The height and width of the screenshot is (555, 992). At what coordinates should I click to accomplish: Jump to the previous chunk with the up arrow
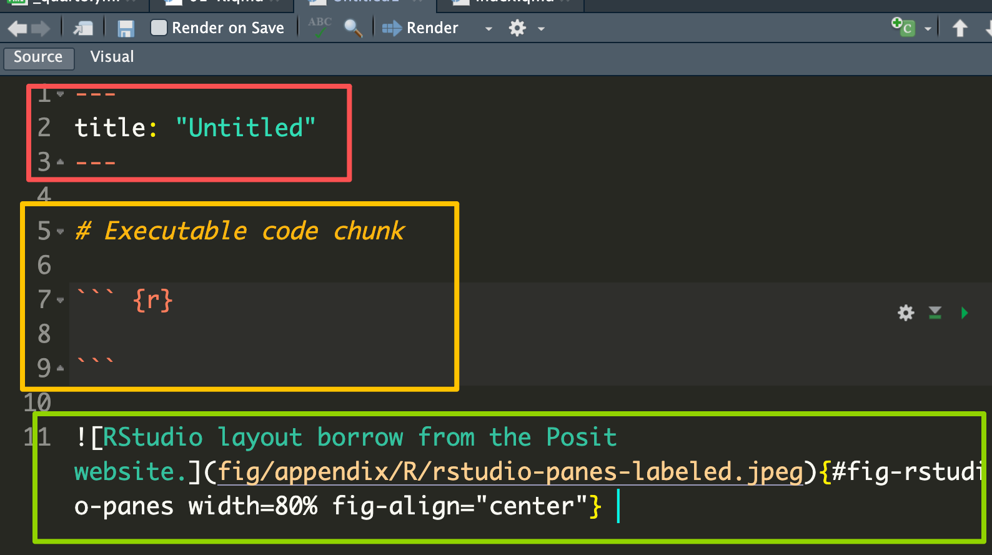tap(960, 28)
